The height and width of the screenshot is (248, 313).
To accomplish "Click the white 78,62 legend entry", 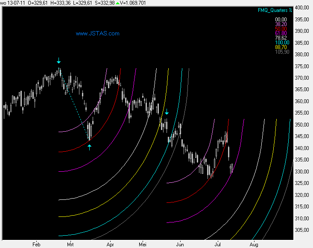I will (x=281, y=37).
